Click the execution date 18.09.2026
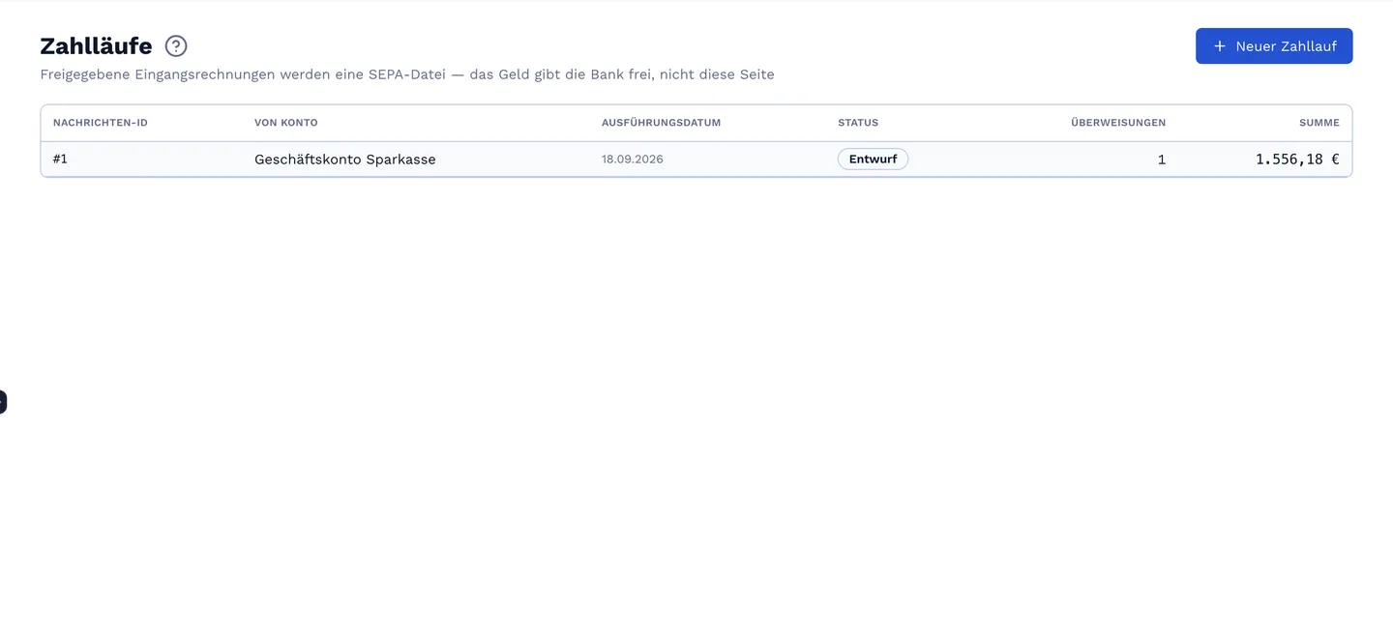 [633, 160]
